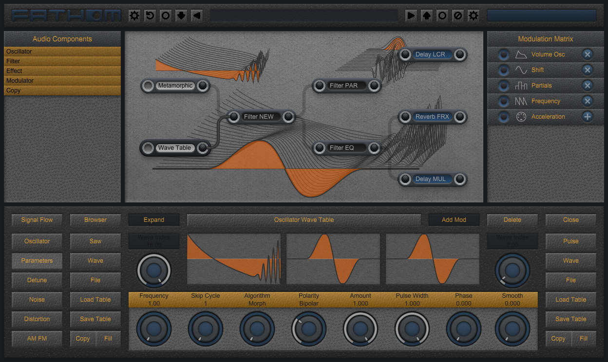The width and height of the screenshot is (608, 362).
Task: Click the MIDI connector icon beside Acceleration
Action: (x=521, y=117)
